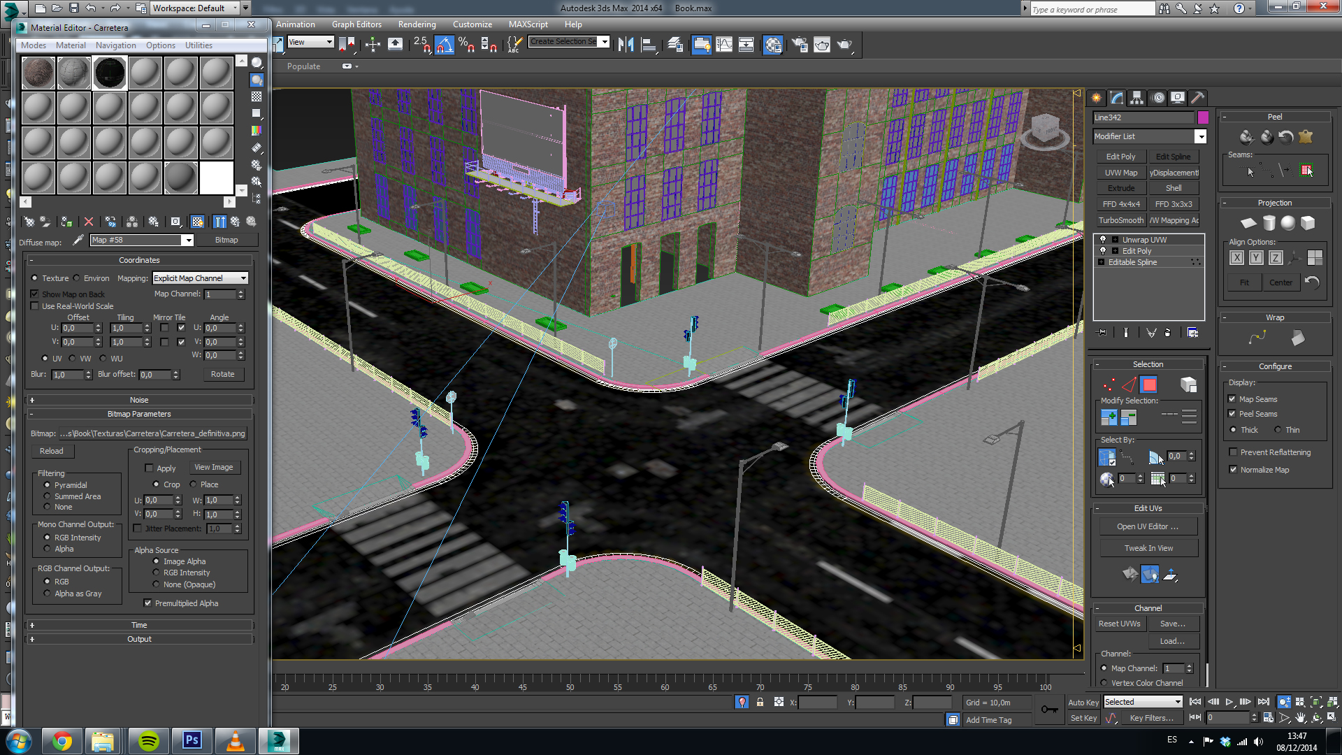Image resolution: width=1342 pixels, height=755 pixels.
Task: Open the Modifier List dropdown
Action: tap(1200, 136)
